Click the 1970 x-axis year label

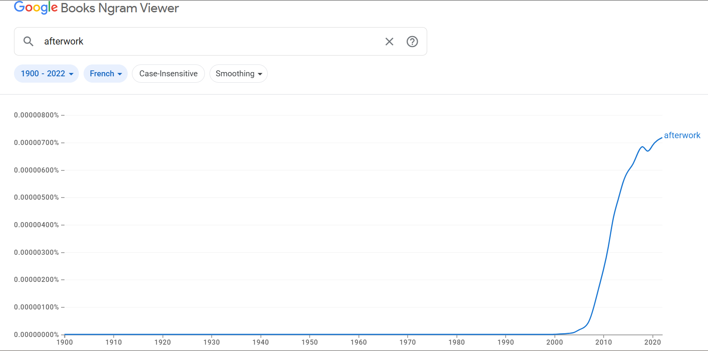pyautogui.click(x=408, y=343)
